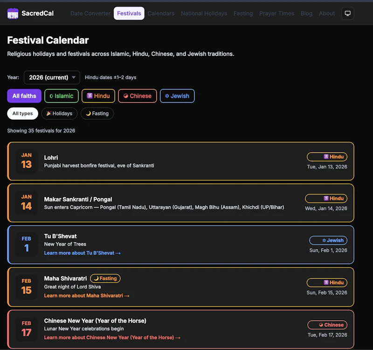Image resolution: width=373 pixels, height=350 pixels.
Task: Click the moon icon in Maha Shivaratri Fasting tag
Action: 96,278
